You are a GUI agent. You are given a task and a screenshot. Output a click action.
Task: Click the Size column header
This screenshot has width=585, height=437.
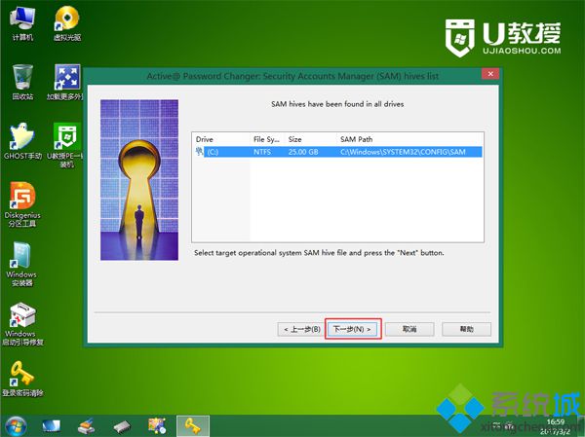(310, 139)
